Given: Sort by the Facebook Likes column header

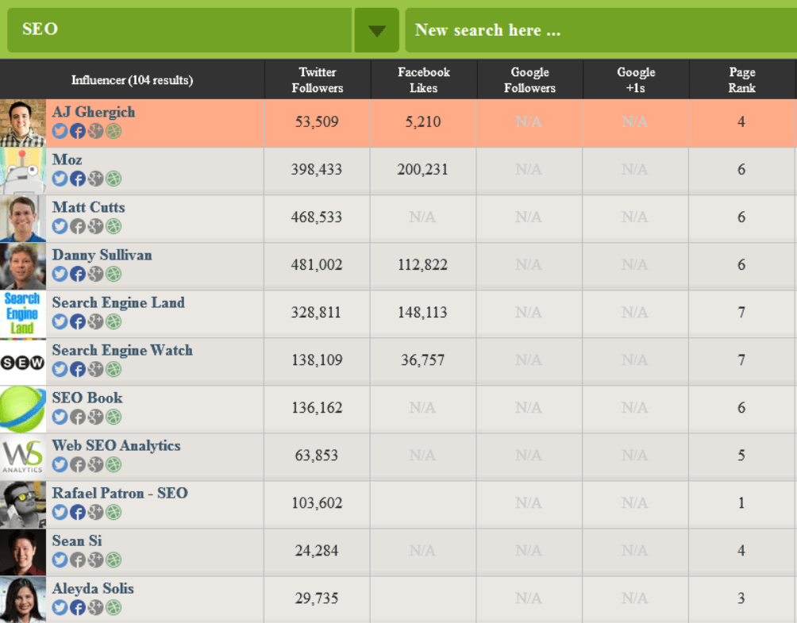Looking at the screenshot, I should point(424,80).
